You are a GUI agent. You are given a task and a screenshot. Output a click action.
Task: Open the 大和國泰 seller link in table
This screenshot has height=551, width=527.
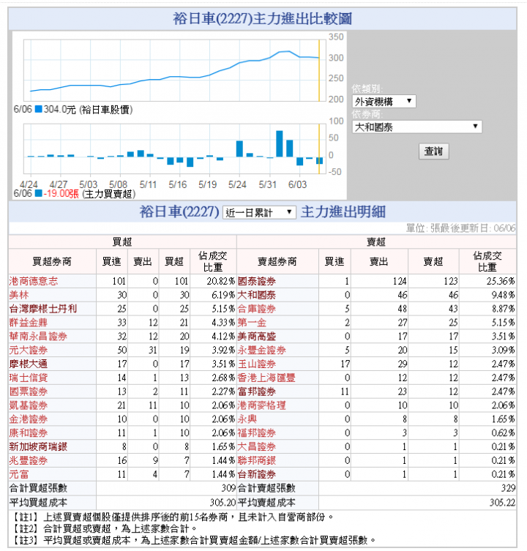click(x=257, y=295)
